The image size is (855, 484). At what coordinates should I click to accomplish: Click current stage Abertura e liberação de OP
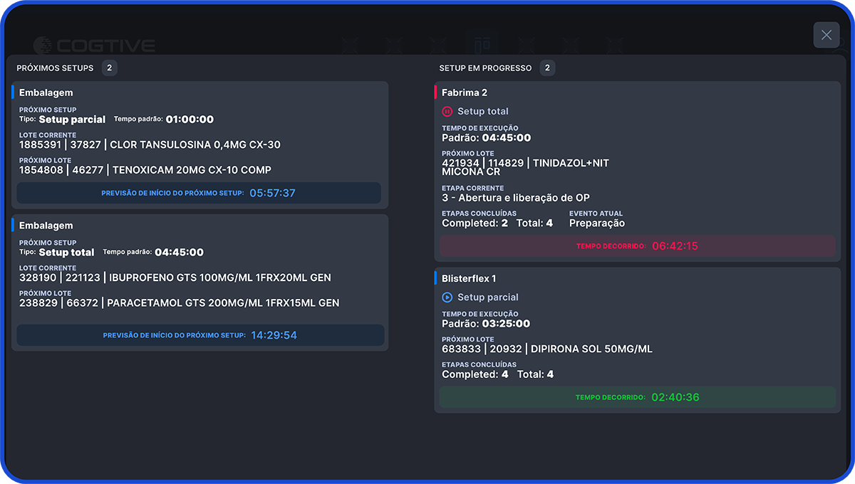[x=516, y=198]
